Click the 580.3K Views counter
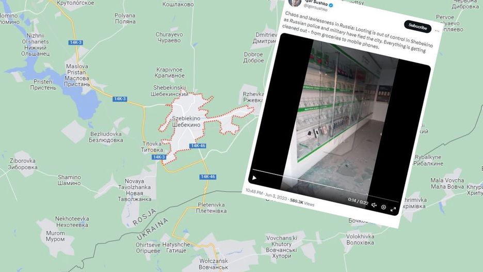The width and height of the screenshot is (483, 272). point(302,202)
